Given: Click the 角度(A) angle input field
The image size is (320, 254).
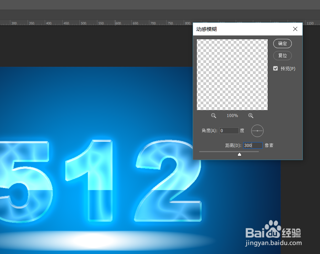Looking at the screenshot, I should click(229, 131).
